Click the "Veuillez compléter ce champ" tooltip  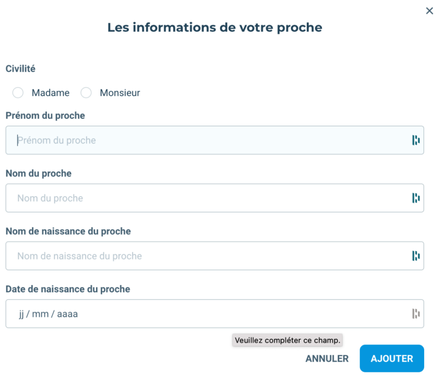(x=287, y=341)
